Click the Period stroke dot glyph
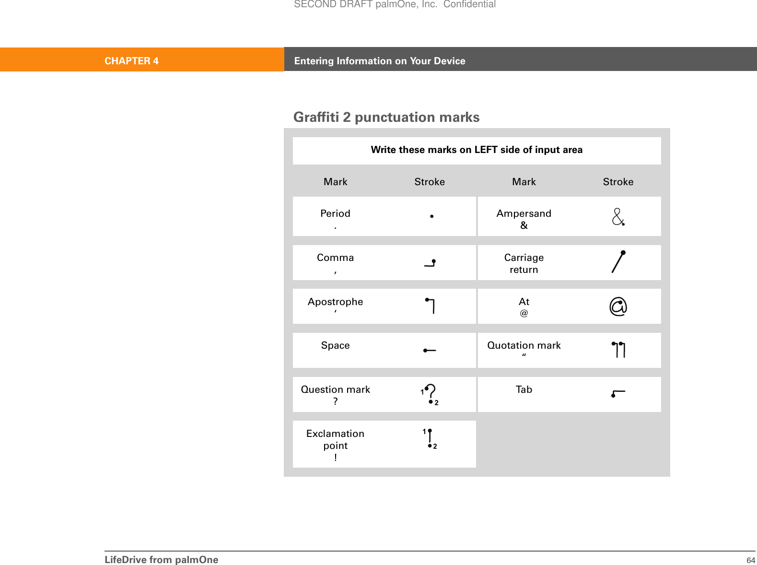This screenshot has height=565, width=757. [x=431, y=216]
